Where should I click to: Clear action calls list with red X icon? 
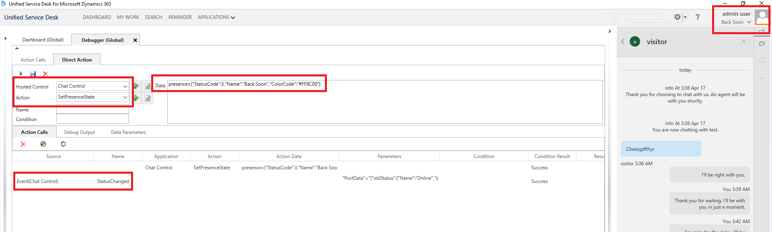click(23, 144)
